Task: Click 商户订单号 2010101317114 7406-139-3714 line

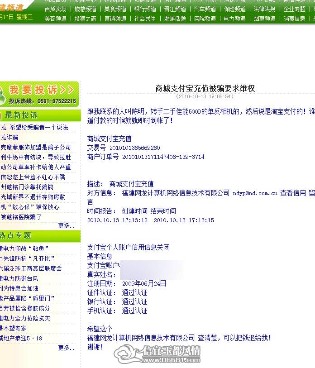Action: click(146, 157)
